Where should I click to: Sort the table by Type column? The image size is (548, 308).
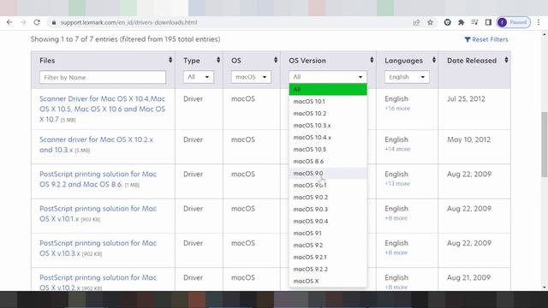coord(218,60)
